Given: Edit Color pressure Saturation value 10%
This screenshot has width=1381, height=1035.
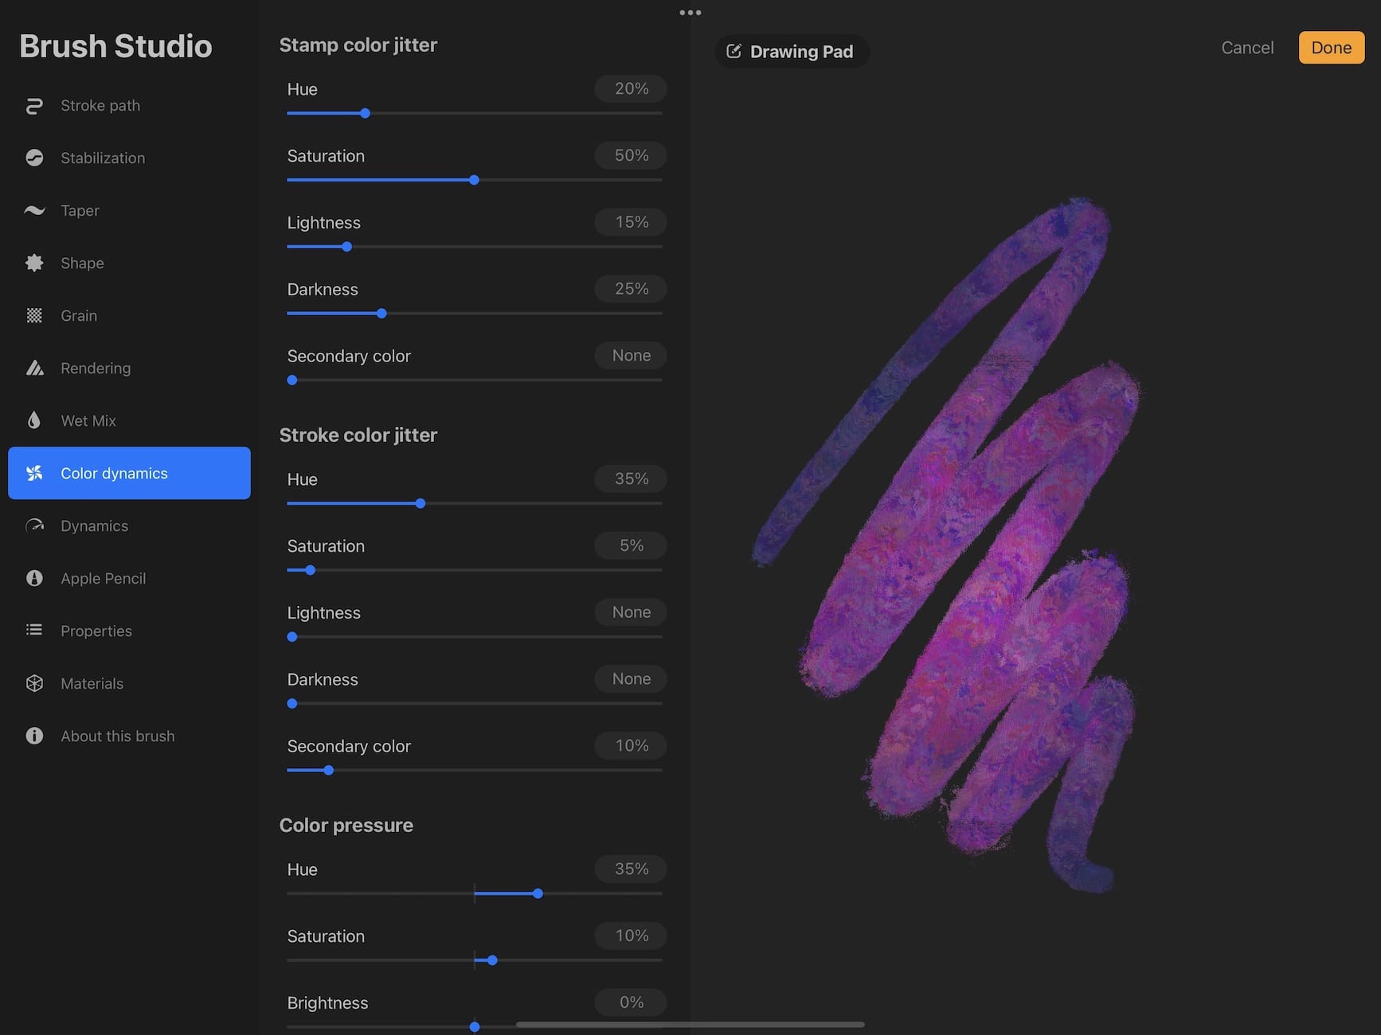Looking at the screenshot, I should [x=631, y=936].
